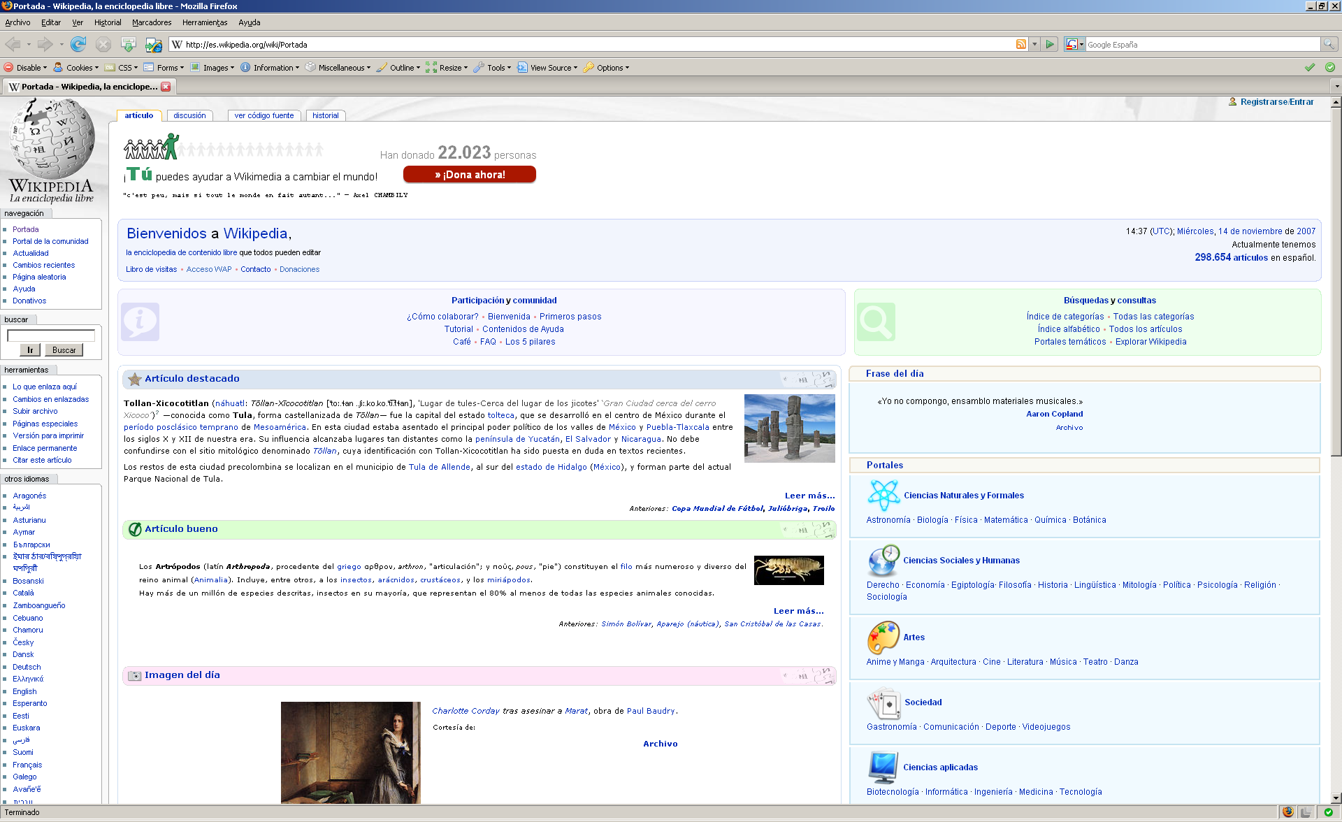Click the star icon beside Artículo destacado
Viewport: 1342px width, 822px height.
point(135,379)
